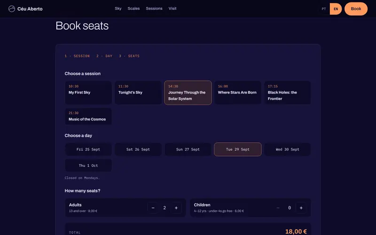Increase Adults seat count
This screenshot has width=376, height=235.
[176, 208]
